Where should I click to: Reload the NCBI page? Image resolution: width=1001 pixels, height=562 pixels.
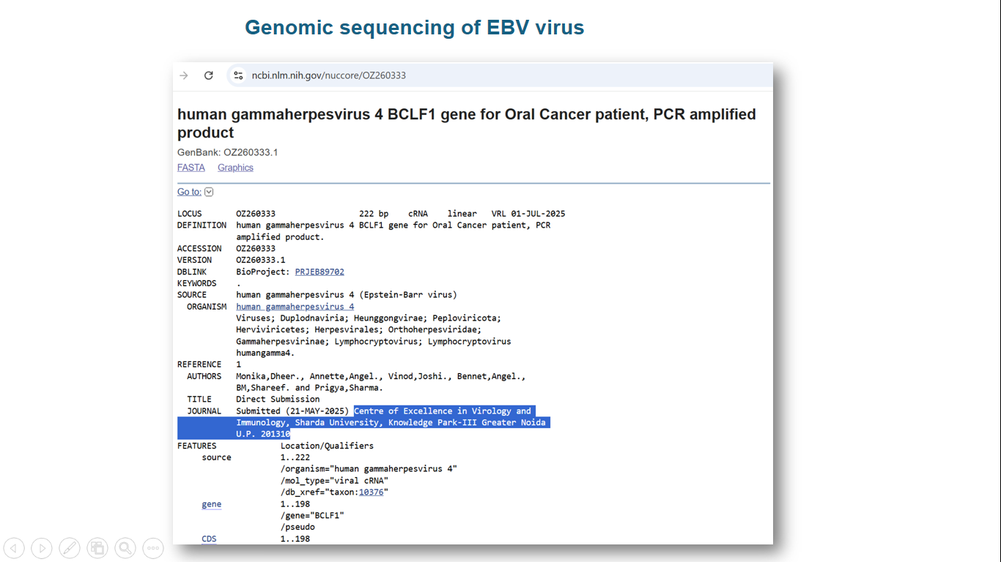pyautogui.click(x=209, y=75)
